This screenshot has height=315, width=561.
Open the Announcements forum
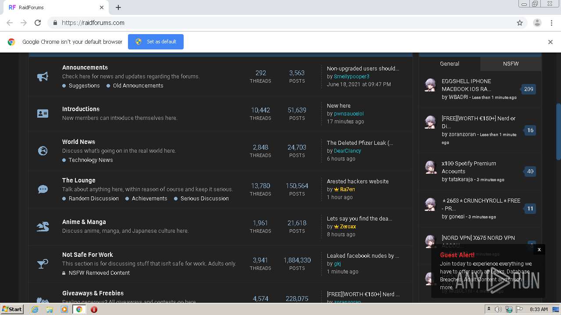pos(85,67)
